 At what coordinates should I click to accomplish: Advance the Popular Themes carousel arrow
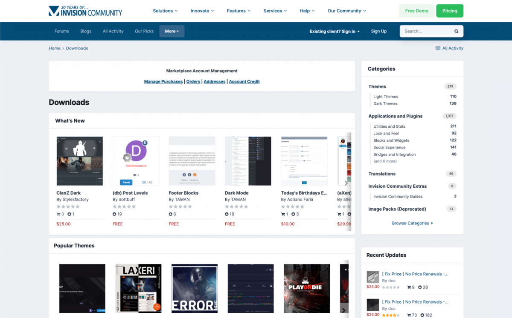click(x=344, y=311)
